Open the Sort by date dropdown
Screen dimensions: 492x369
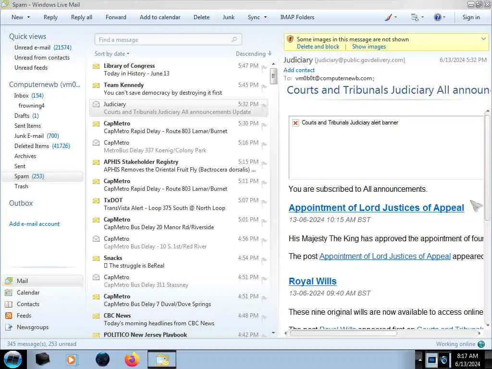coord(112,54)
